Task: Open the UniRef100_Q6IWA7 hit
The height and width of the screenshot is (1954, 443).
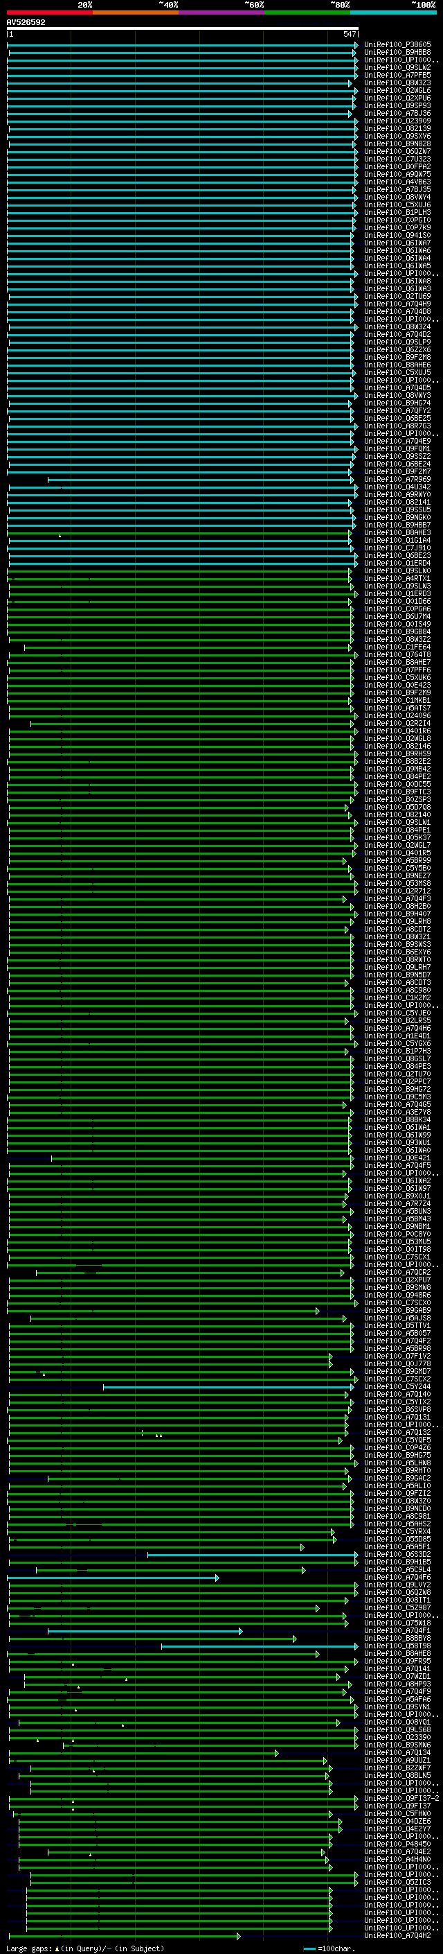Action: click(x=397, y=243)
